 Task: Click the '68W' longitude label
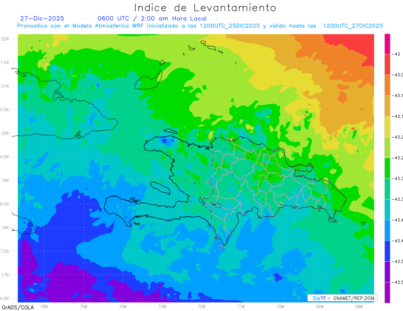359,306
